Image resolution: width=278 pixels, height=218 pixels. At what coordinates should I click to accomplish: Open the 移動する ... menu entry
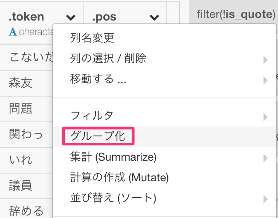point(98,79)
